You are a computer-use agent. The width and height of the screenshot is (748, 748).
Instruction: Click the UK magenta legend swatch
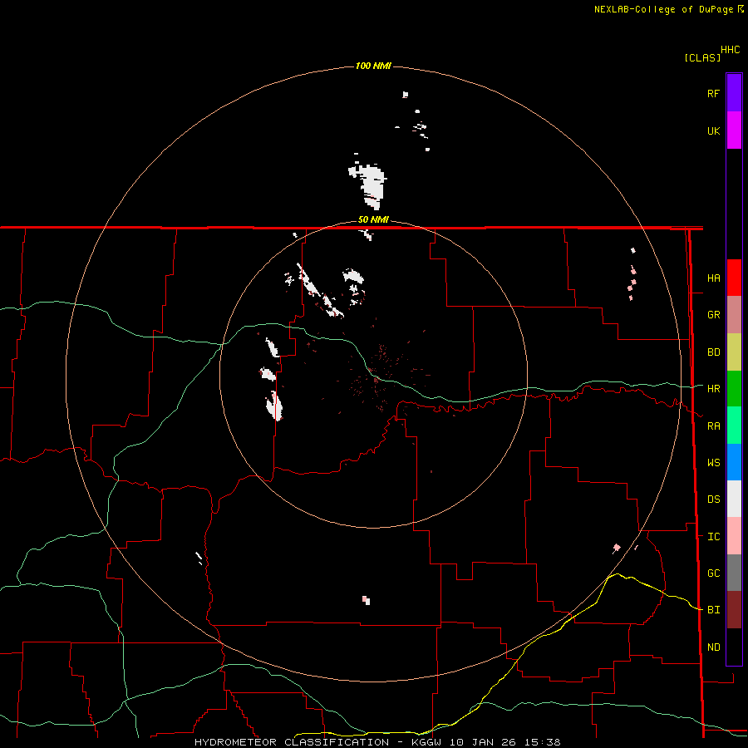pyautogui.click(x=734, y=130)
